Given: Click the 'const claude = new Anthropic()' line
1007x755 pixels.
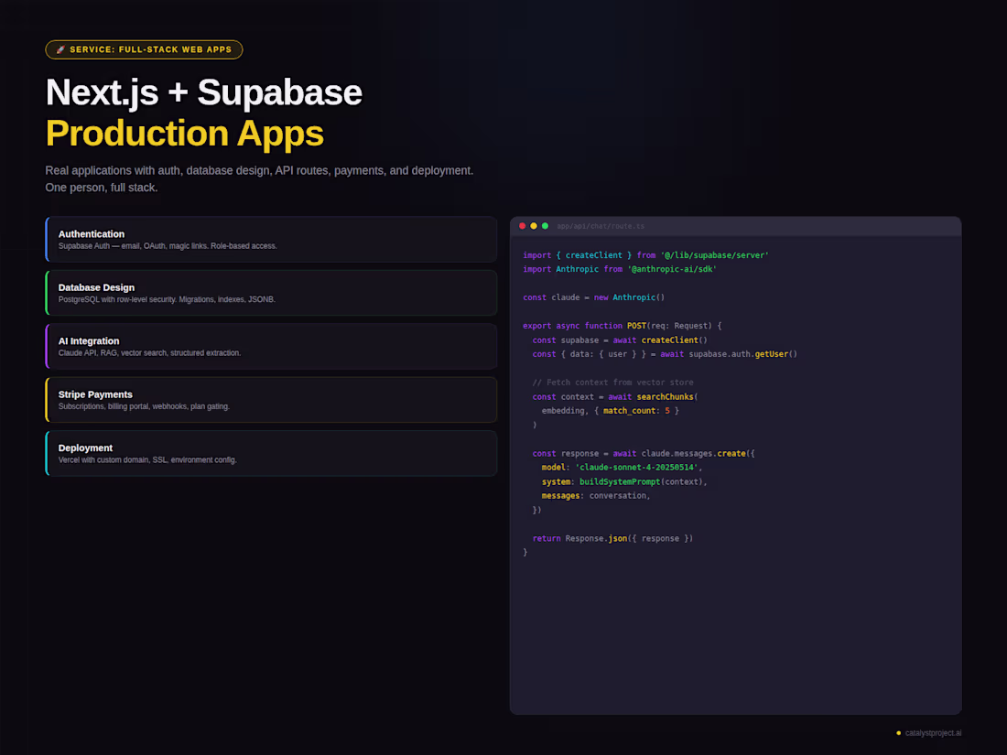Looking at the screenshot, I should pyautogui.click(x=594, y=298).
